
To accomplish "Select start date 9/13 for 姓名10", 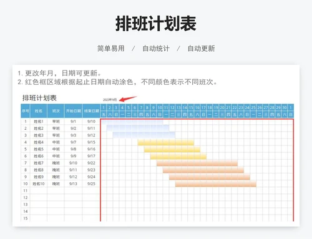I will coord(73,183).
